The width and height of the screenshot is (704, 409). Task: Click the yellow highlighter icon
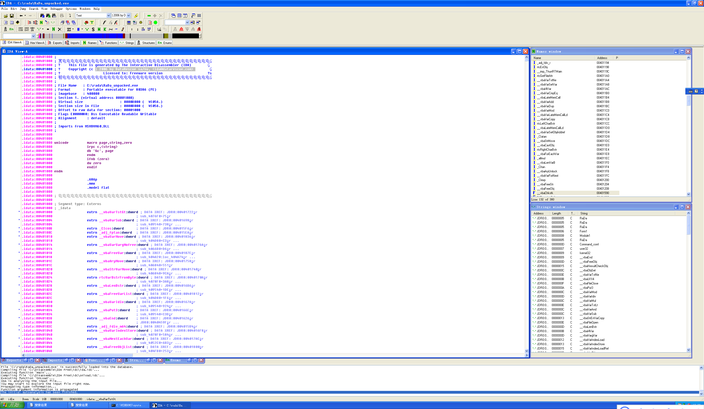click(x=136, y=16)
